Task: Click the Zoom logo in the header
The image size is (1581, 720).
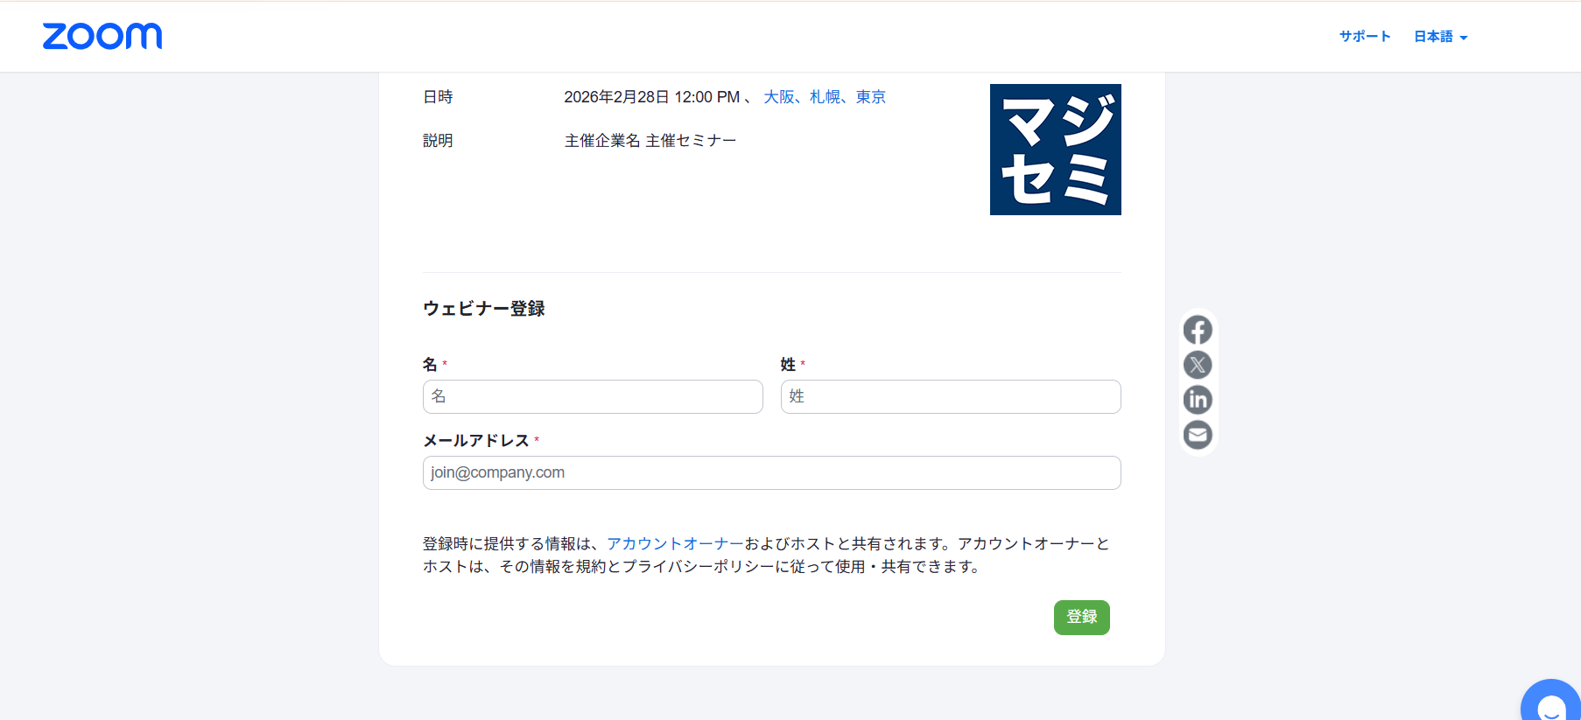Action: 102,36
